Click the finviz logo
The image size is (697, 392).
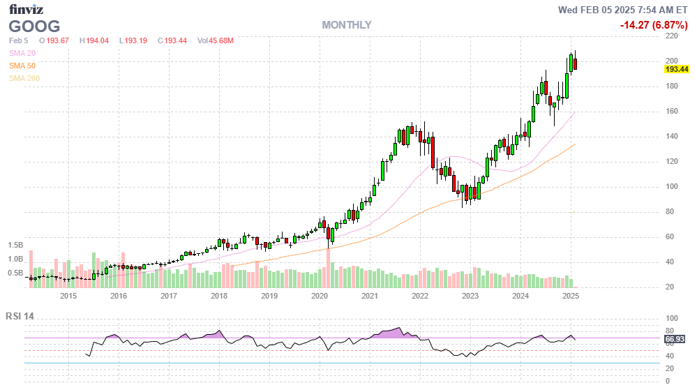click(x=27, y=9)
